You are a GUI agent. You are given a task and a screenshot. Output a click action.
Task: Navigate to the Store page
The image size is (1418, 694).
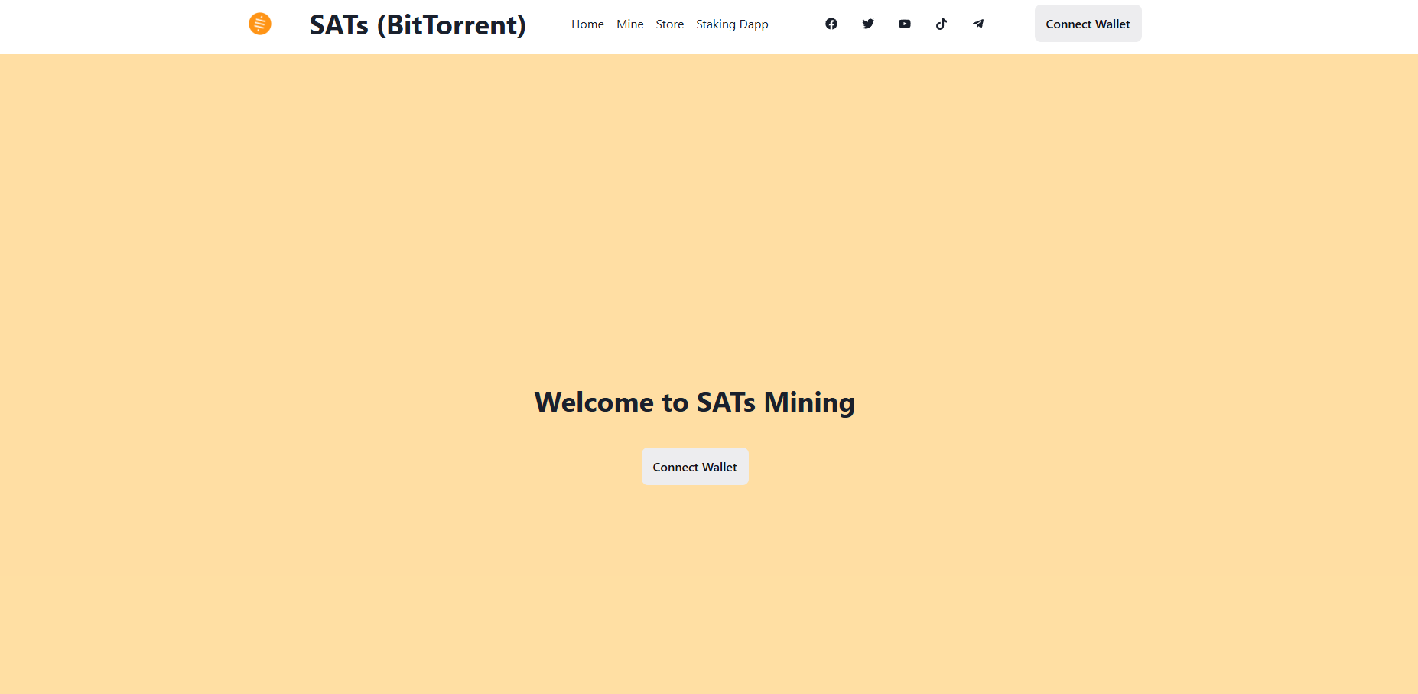(x=670, y=24)
